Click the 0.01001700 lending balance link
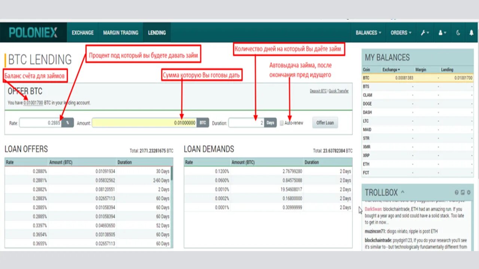The image size is (479, 269). click(x=33, y=103)
